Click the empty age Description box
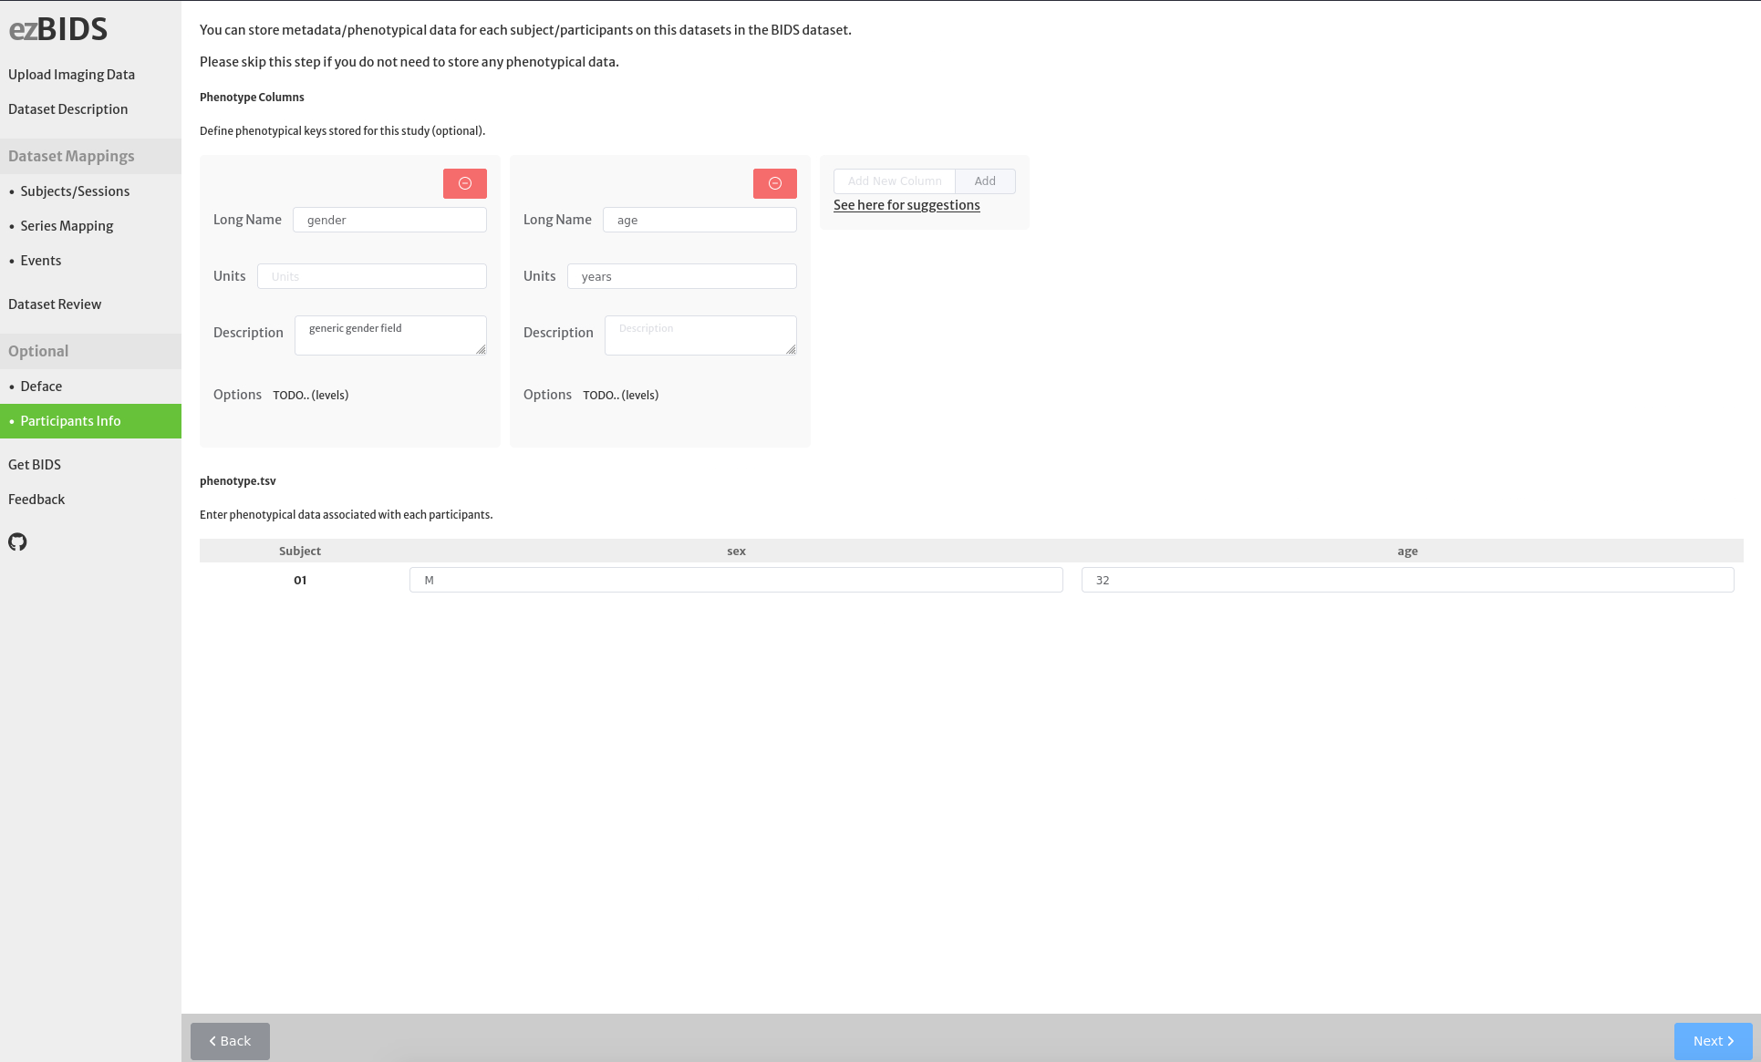The width and height of the screenshot is (1761, 1062). tap(700, 335)
